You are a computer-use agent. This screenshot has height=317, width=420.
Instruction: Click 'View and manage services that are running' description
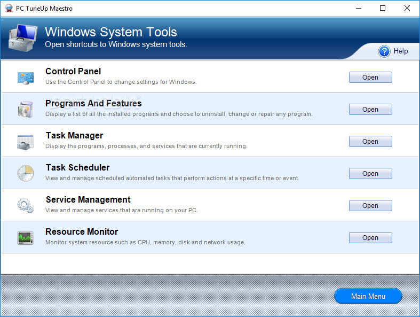click(122, 210)
